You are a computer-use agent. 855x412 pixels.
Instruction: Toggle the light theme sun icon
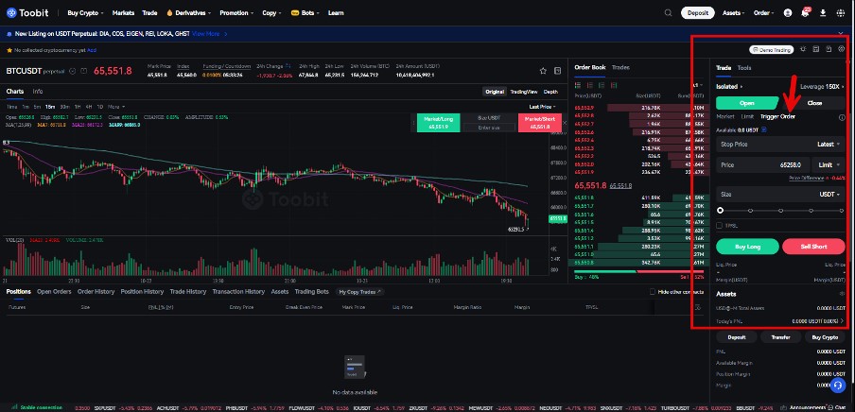tap(803, 49)
